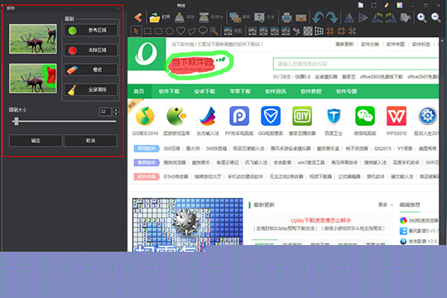Click the 安卓下载 navigation tab

[204, 91]
